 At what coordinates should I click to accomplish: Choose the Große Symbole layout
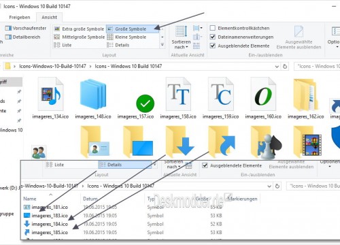pos(133,29)
